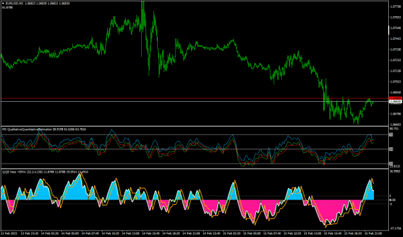This screenshot has height=237, width=403.
Task: Open the EURUSD,M5 one-click trading triangle
Action: point(3,3)
